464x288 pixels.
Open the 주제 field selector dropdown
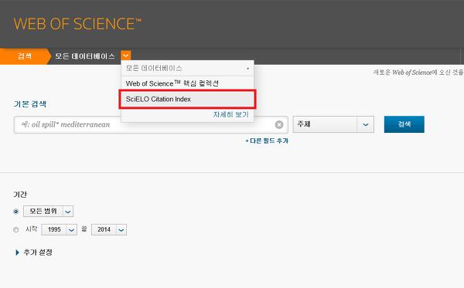point(333,124)
